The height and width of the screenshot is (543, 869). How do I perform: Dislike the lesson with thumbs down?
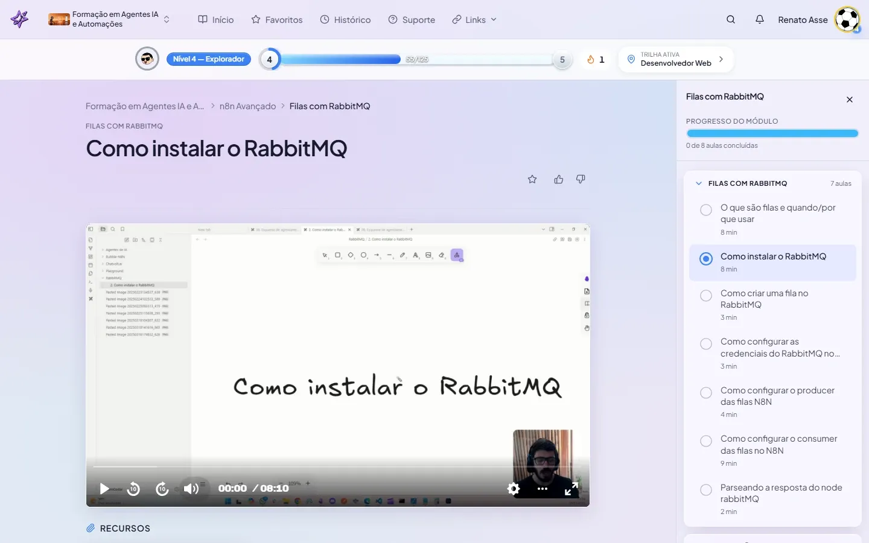point(581,179)
